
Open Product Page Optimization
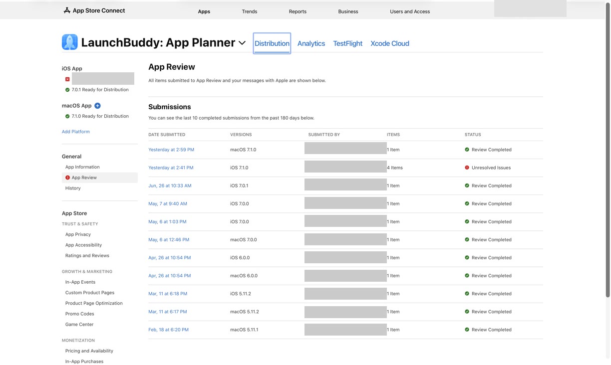click(x=94, y=303)
